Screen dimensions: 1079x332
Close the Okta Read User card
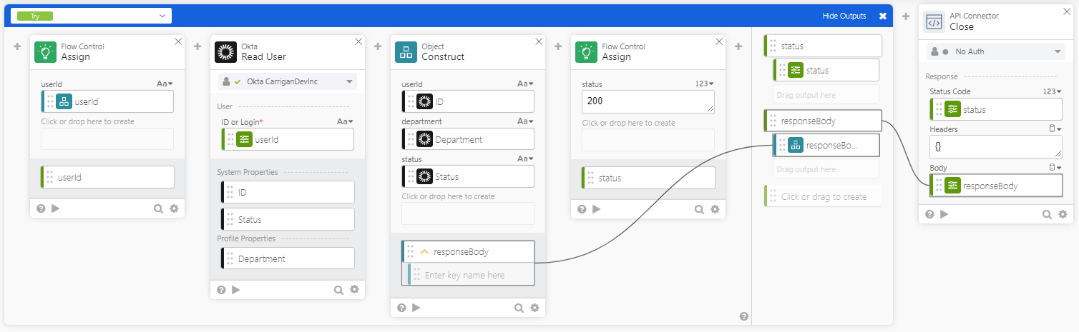click(x=358, y=42)
